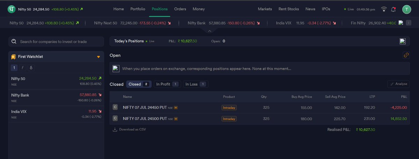Click the W badge on NIFTY 24500 PUT
Screen dimensions: 419x159
coord(176,119)
